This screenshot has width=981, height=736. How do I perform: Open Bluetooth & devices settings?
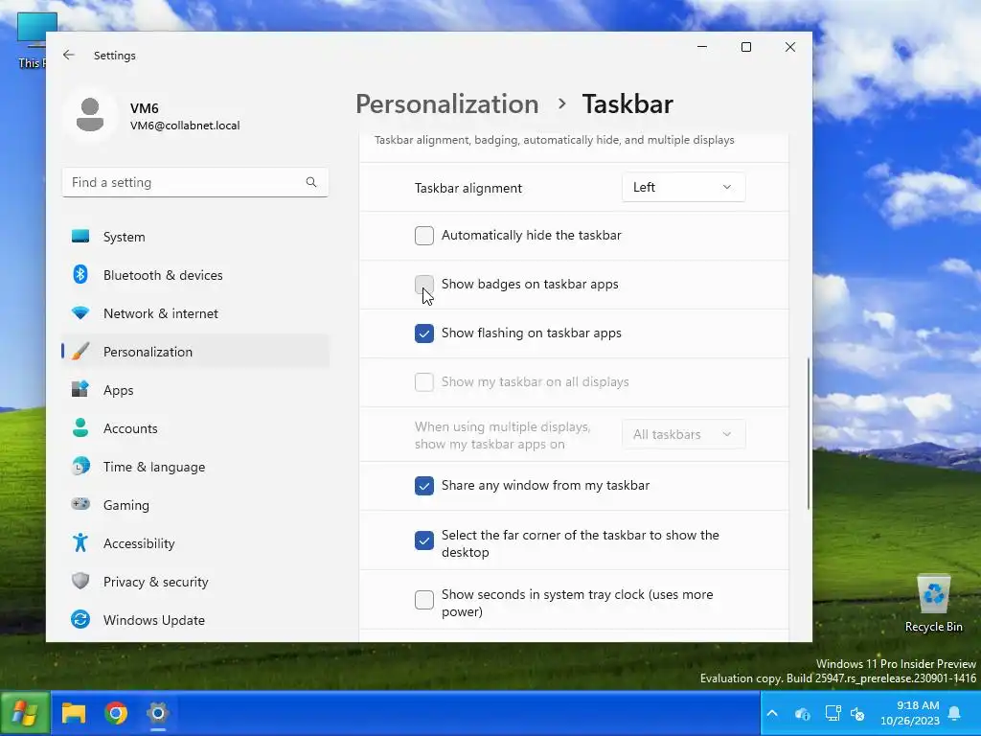195,275
